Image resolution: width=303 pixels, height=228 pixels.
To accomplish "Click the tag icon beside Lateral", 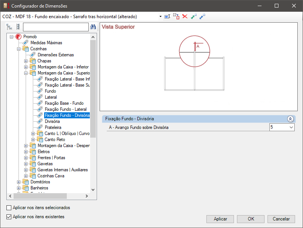I will (x=40, y=97).
